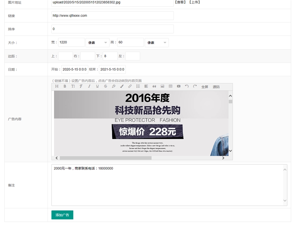Switch editor to 源码 source view
The width and height of the screenshot is (293, 228).
tap(216, 87)
